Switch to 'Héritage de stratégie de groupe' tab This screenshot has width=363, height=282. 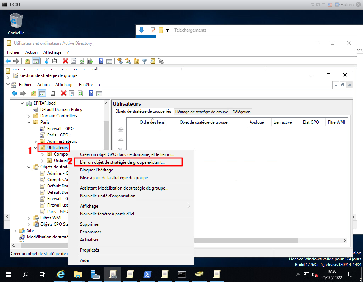[201, 112]
